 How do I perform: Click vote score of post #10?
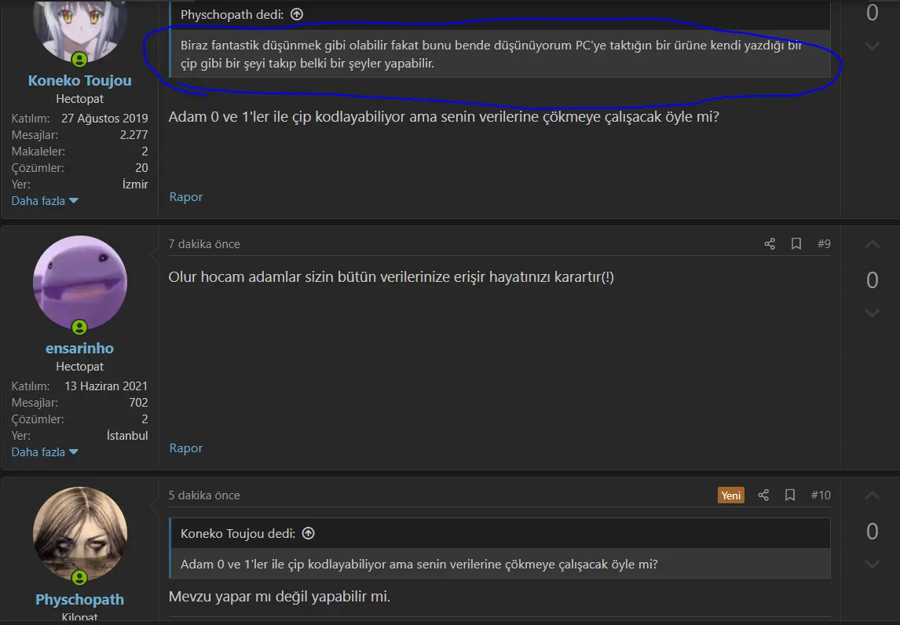click(x=872, y=532)
